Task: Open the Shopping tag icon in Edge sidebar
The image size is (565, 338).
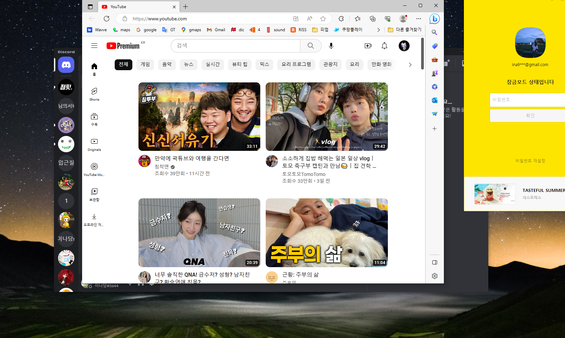Action: (435, 46)
